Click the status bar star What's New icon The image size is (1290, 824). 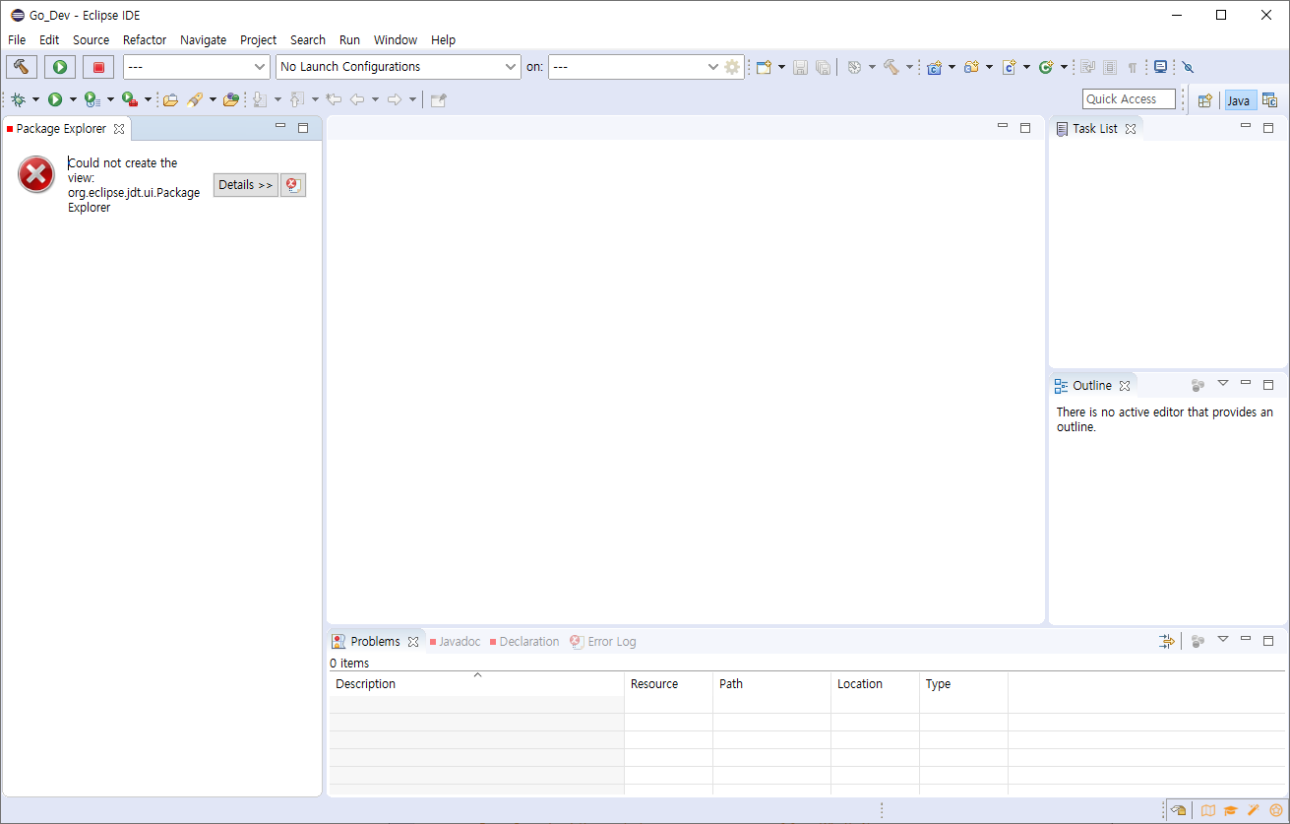[x=1276, y=810]
